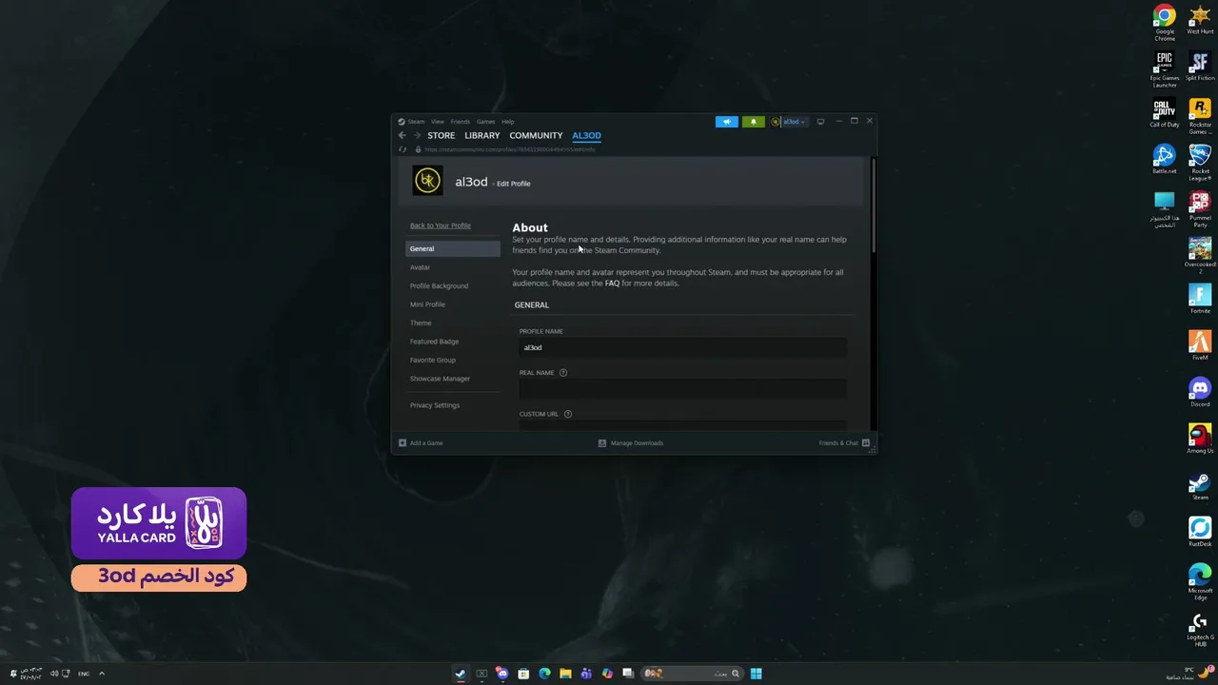This screenshot has height=685, width=1218.
Task: Open Overcooked! 2 desktop shortcut
Action: [x=1200, y=256]
